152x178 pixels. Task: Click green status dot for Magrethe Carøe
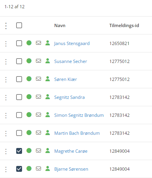(x=29, y=151)
